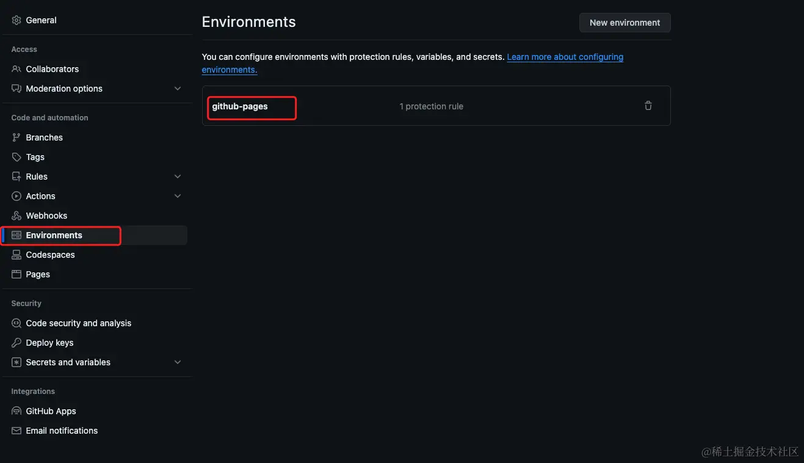The height and width of the screenshot is (463, 804).
Task: Open Webhooks settings
Action: [x=46, y=216]
